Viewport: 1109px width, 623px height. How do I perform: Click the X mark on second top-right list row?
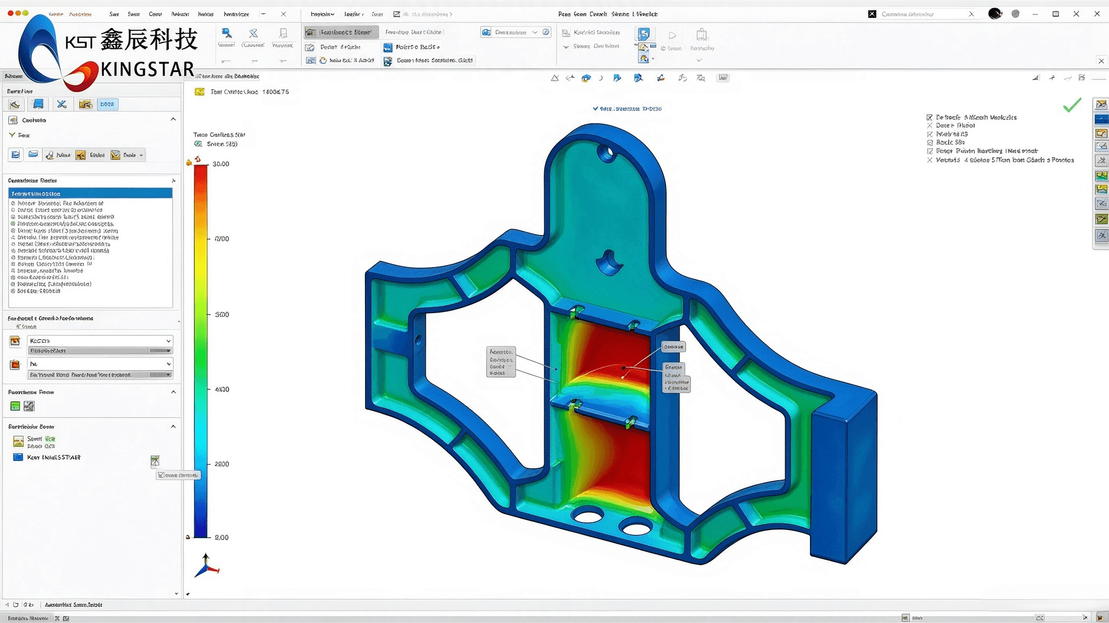930,125
